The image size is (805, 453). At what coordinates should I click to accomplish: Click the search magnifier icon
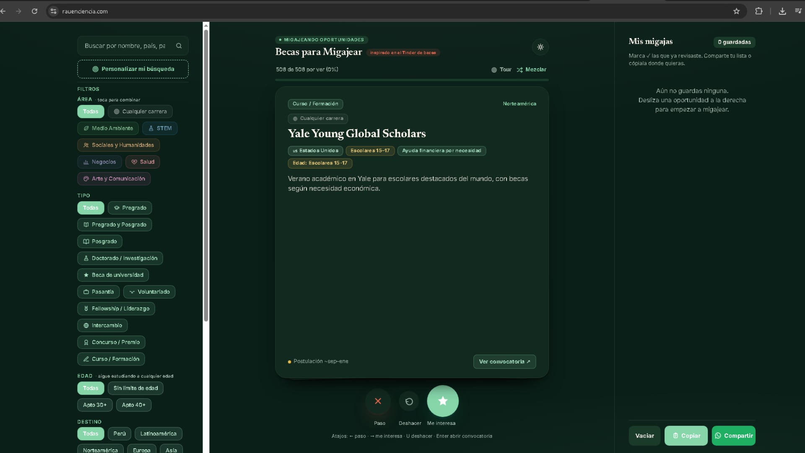coord(179,46)
